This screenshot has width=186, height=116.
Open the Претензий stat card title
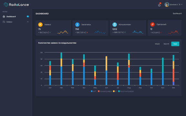tap(161, 24)
